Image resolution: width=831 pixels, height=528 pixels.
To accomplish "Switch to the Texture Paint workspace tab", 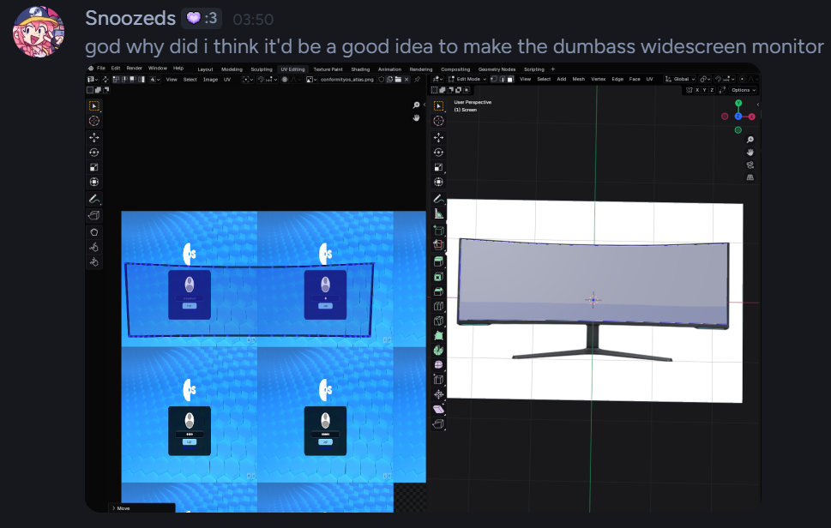I will pyautogui.click(x=328, y=69).
